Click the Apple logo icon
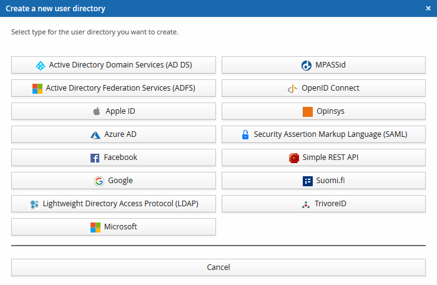 click(x=97, y=112)
